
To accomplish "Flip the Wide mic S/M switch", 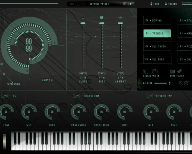I will tap(102, 73).
